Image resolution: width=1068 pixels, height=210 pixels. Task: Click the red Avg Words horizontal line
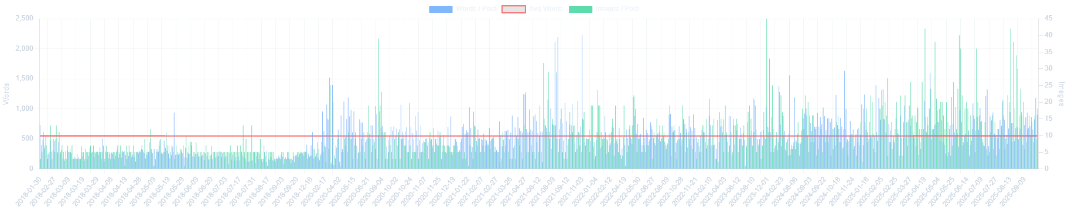[539, 136]
